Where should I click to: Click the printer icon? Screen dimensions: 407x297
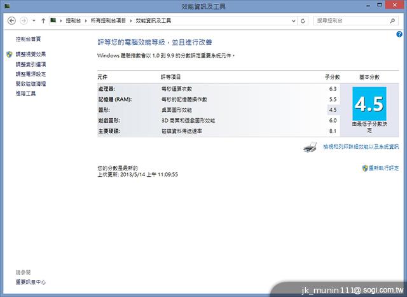click(310, 147)
